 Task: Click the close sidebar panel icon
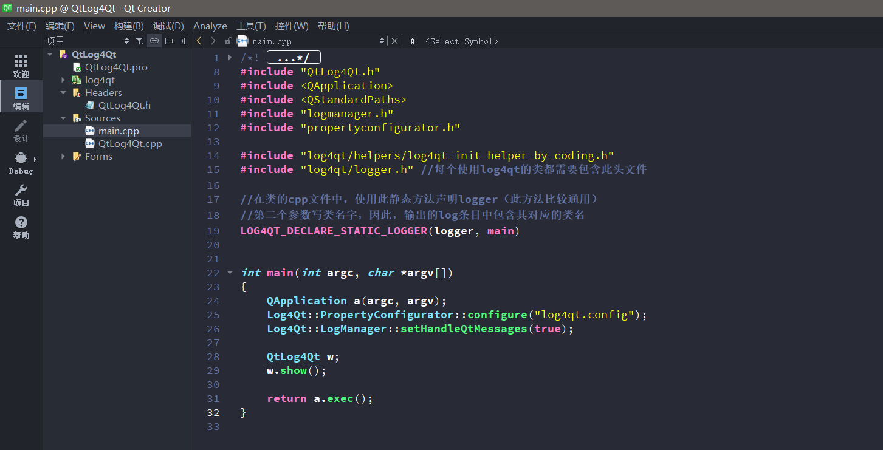pyautogui.click(x=183, y=41)
